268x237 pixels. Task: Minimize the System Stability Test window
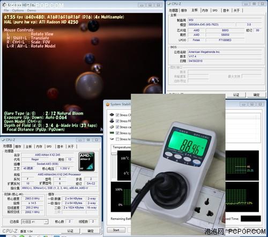tap(243, 104)
